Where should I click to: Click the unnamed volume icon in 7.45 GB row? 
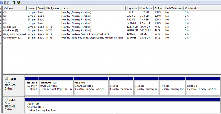(5, 19)
